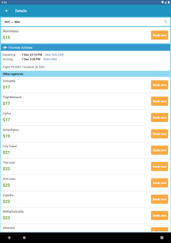Tap Android home circle button

point(24,237)
